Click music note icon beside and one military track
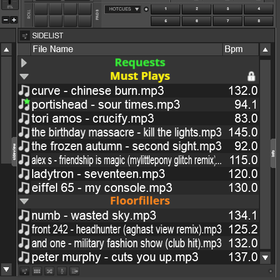Screen dimensions: 280x280 24,243
